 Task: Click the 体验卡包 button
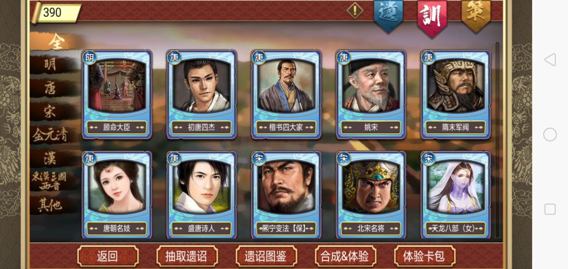tap(424, 256)
